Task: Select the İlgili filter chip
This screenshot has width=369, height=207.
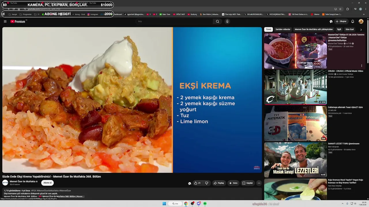Action: coord(339,29)
